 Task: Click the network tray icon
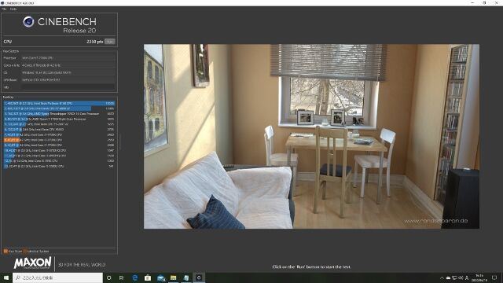[x=454, y=277]
